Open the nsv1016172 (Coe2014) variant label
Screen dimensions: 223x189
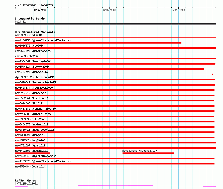[x=30, y=46]
